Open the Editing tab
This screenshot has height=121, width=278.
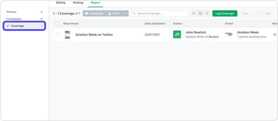pyautogui.click(x=61, y=3)
